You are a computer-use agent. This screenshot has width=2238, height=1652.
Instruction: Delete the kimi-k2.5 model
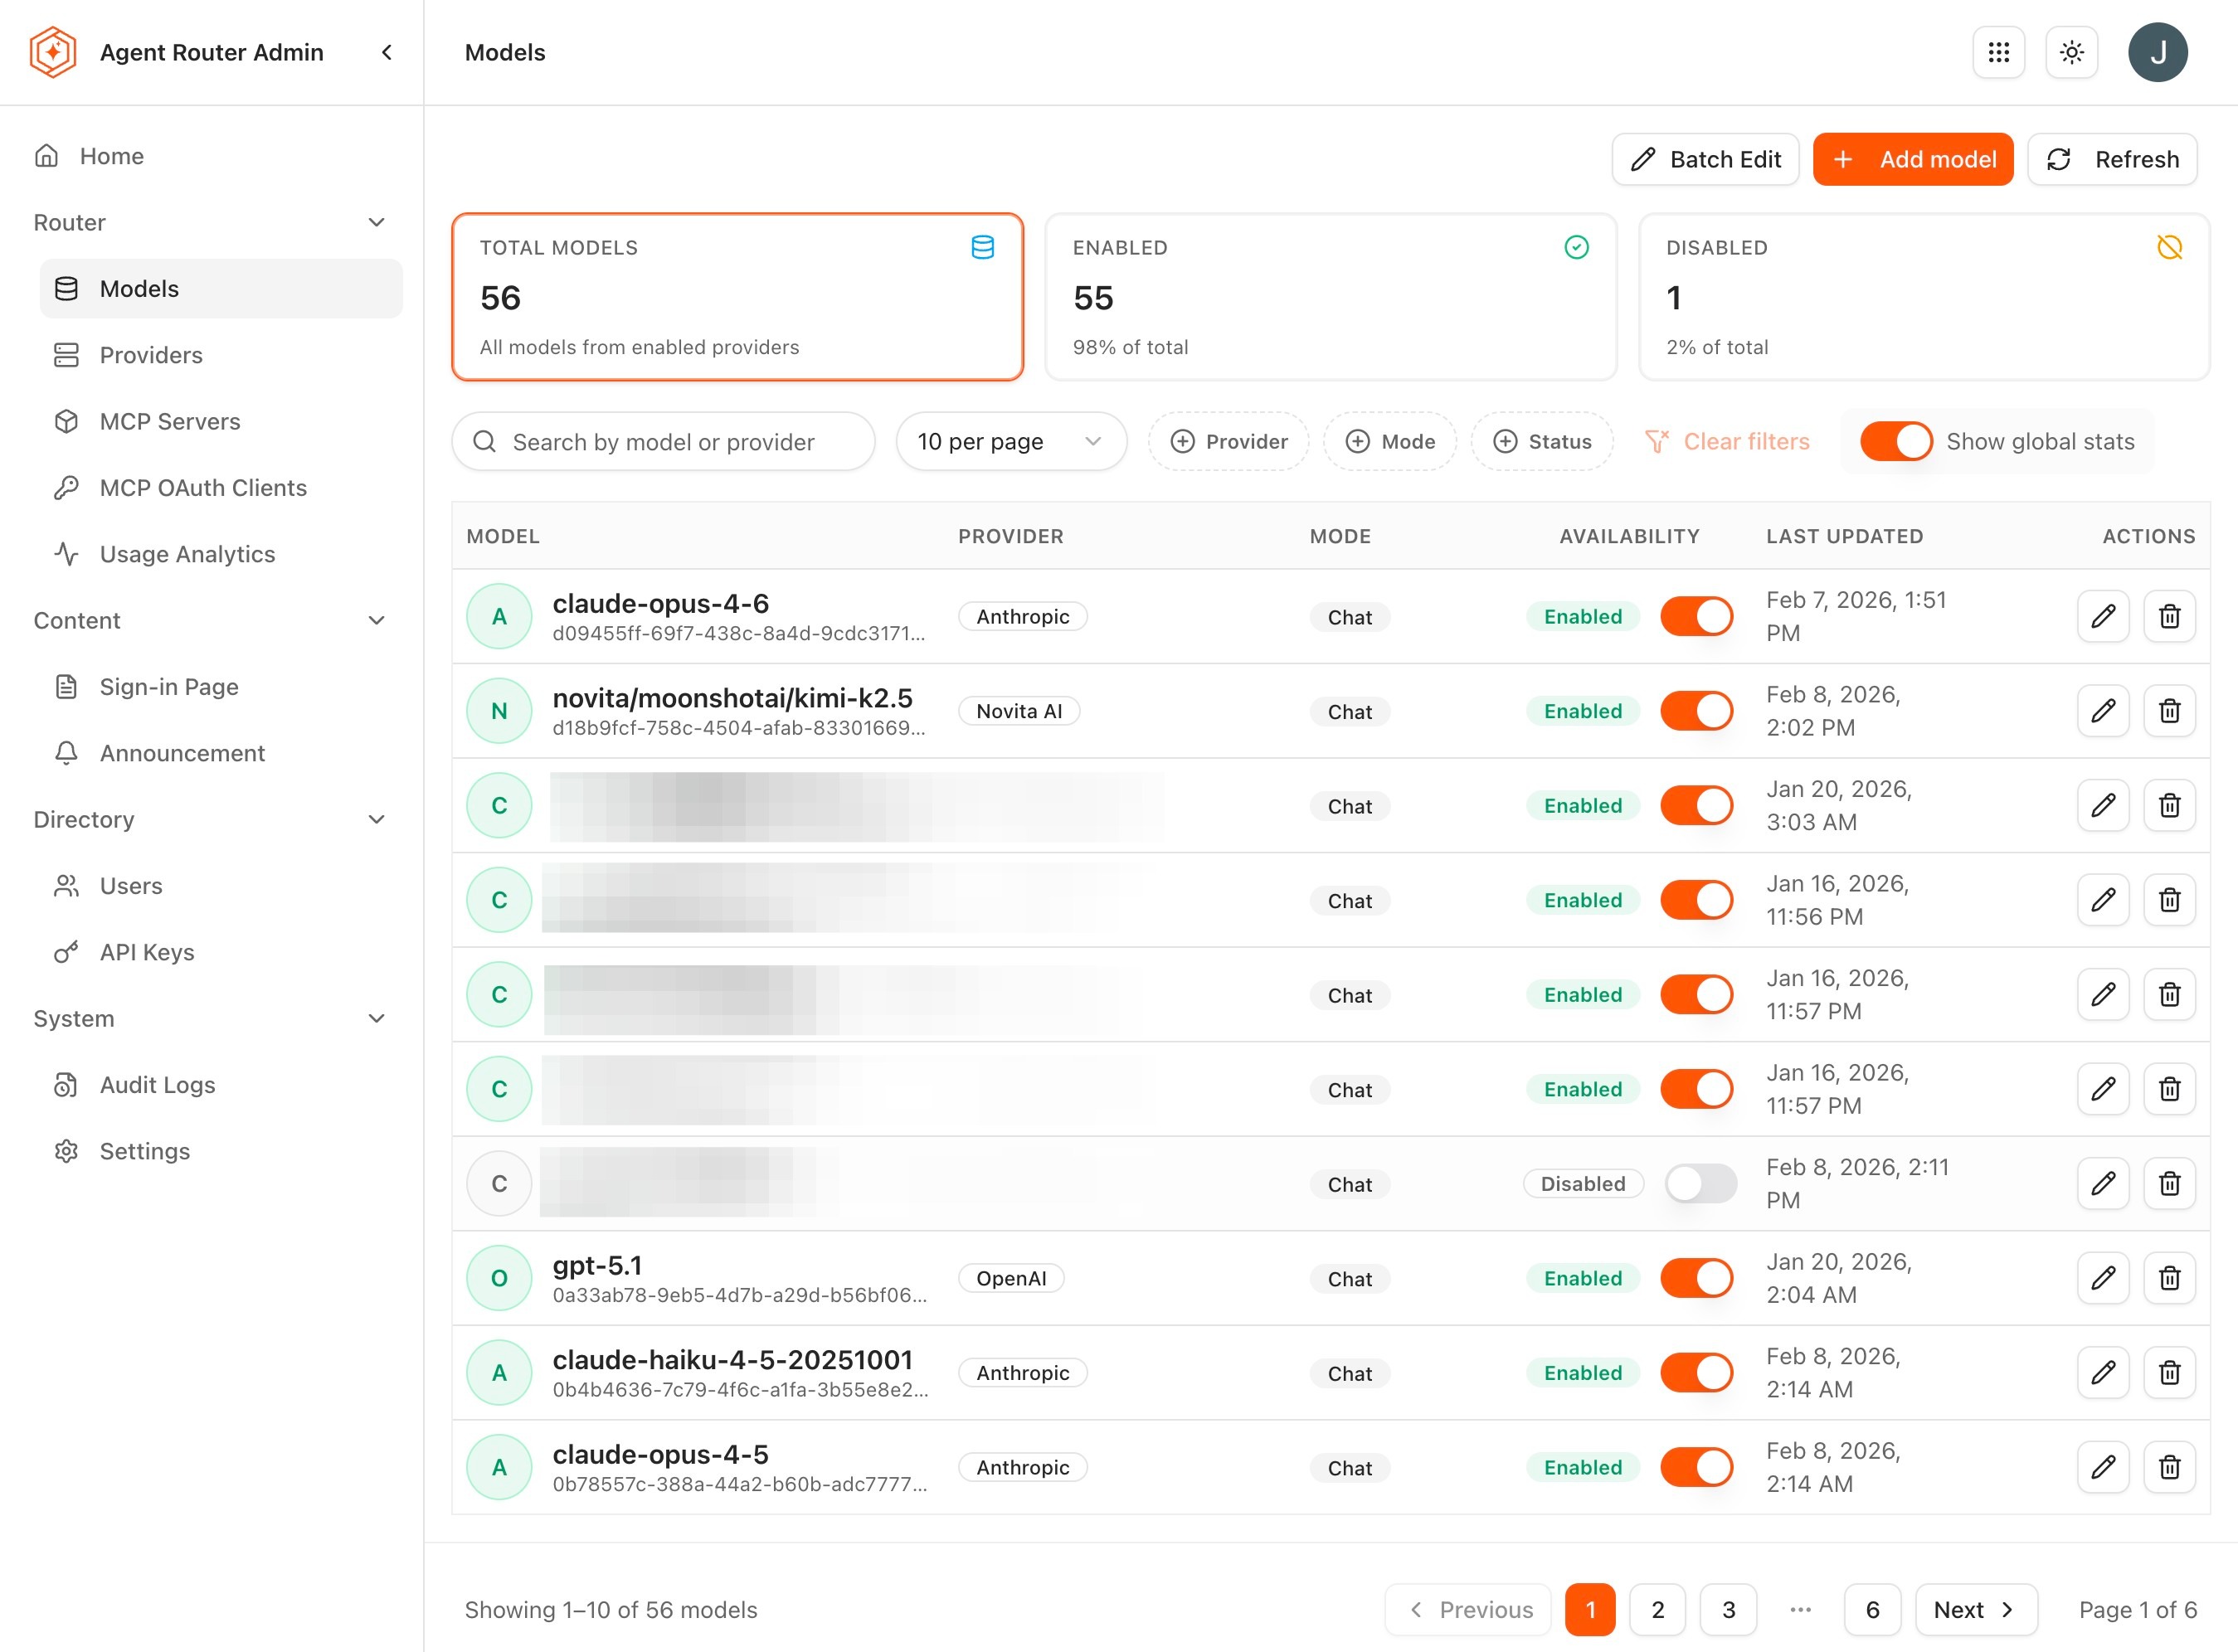2169,711
